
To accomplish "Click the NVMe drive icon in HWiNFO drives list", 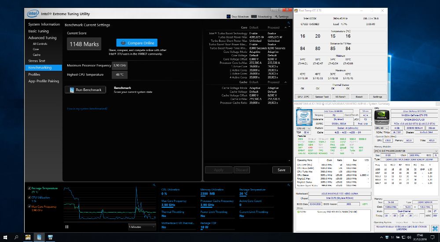I will pyautogui.click(x=299, y=212).
